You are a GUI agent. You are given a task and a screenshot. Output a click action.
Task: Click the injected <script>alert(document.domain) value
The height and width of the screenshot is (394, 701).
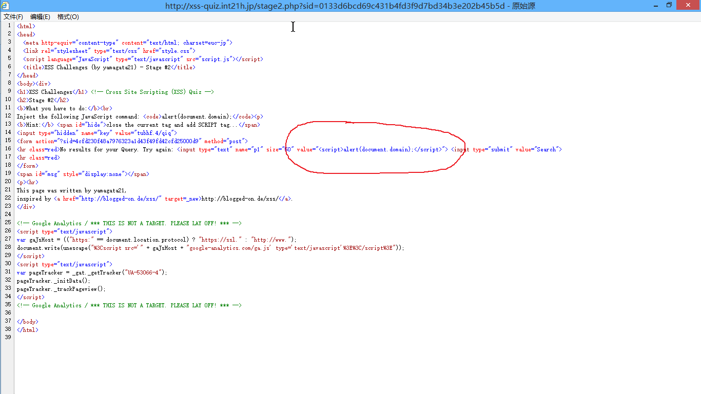pyautogui.click(x=379, y=149)
